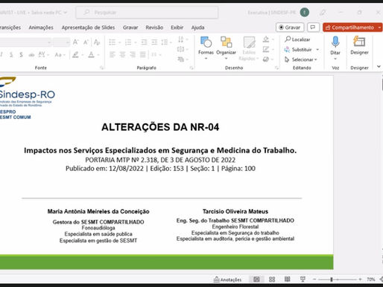Viewport: 383px width, 287px height.
Task: Expand the Substituir dropdown arrow
Action: tap(317, 50)
